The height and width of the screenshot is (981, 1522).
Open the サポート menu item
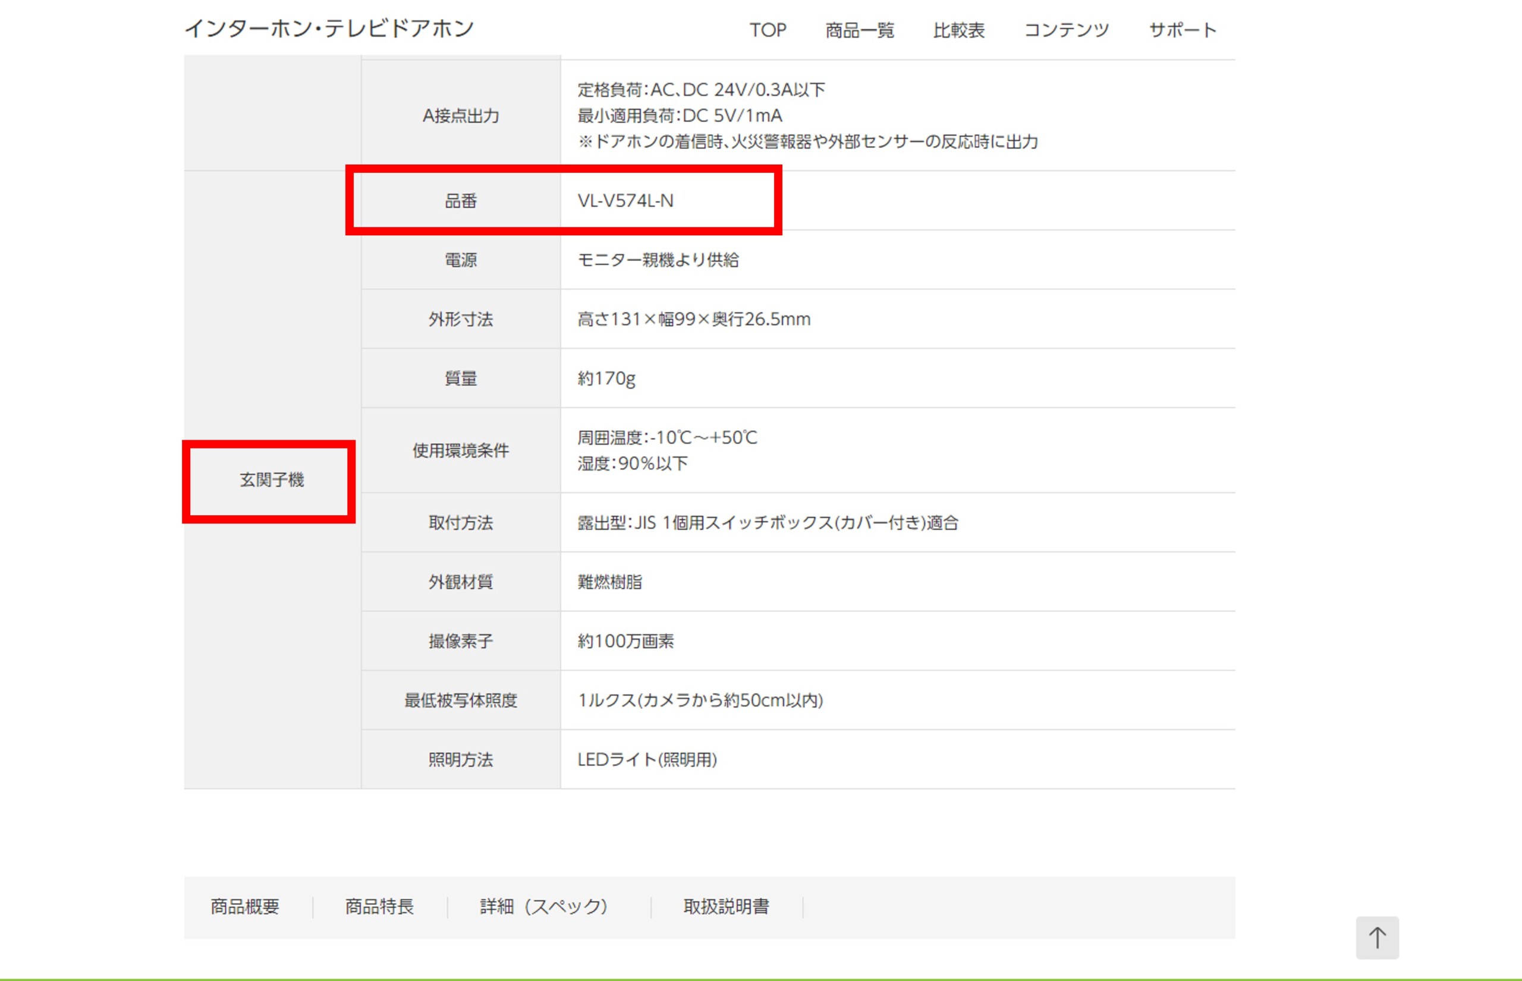coord(1183,30)
